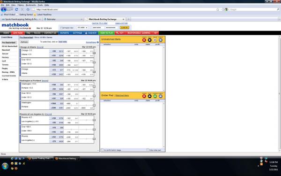Click the user name input field
The width and height of the screenshot is (281, 176).
click(98, 28)
